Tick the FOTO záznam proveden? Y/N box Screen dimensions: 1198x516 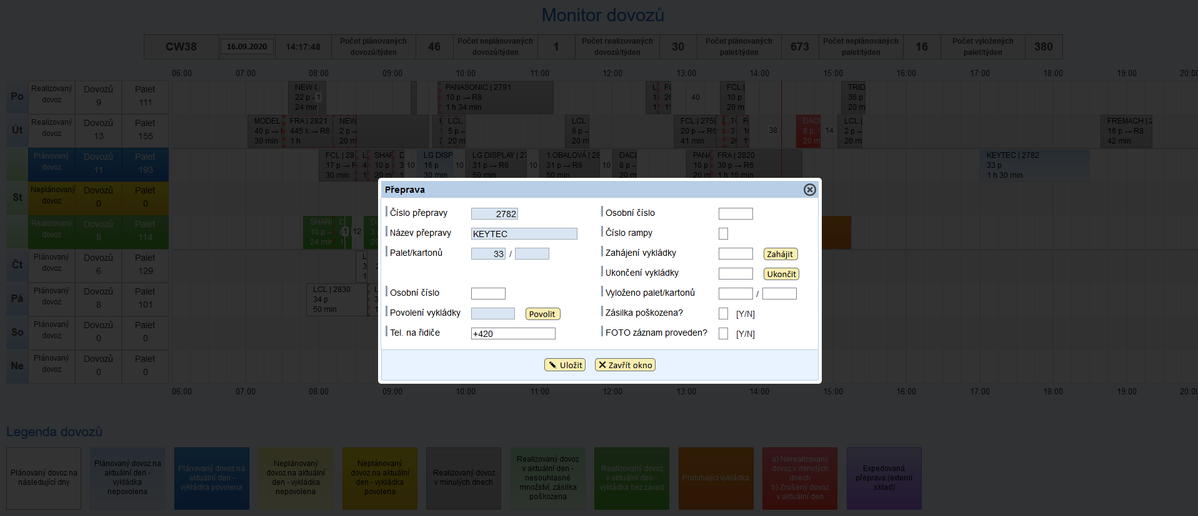click(723, 334)
